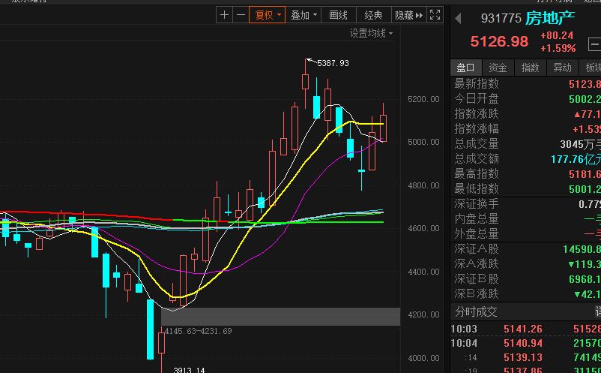Viewport: 601px width, 373px height.
Task: Click the +1.59% percent change
Action: [558, 48]
